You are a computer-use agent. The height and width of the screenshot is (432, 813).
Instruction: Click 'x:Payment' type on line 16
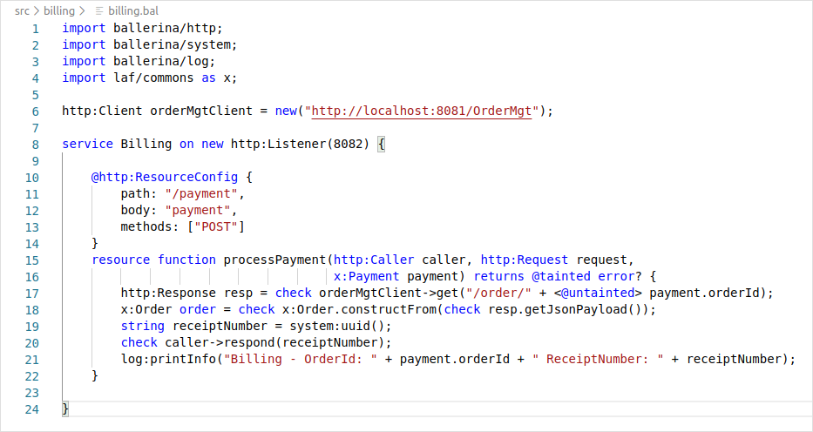[366, 277]
